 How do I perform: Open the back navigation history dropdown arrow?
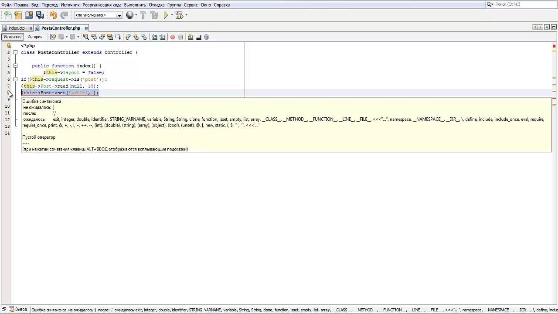pos(66,37)
